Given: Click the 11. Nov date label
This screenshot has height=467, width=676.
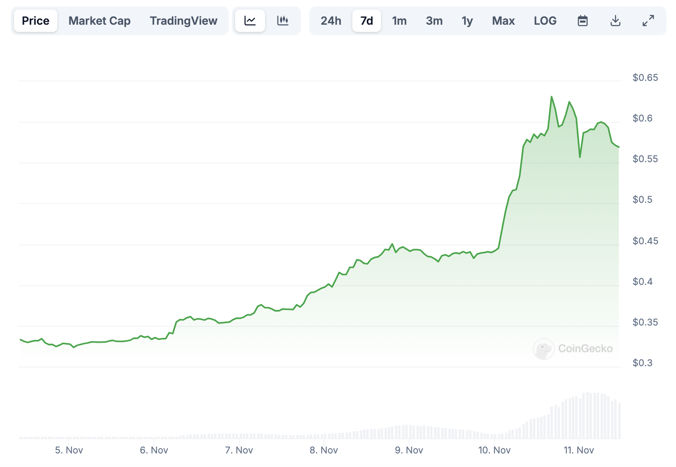Looking at the screenshot, I should click(x=579, y=450).
